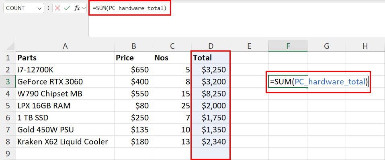Click the $8,250 total cell

click(x=211, y=94)
